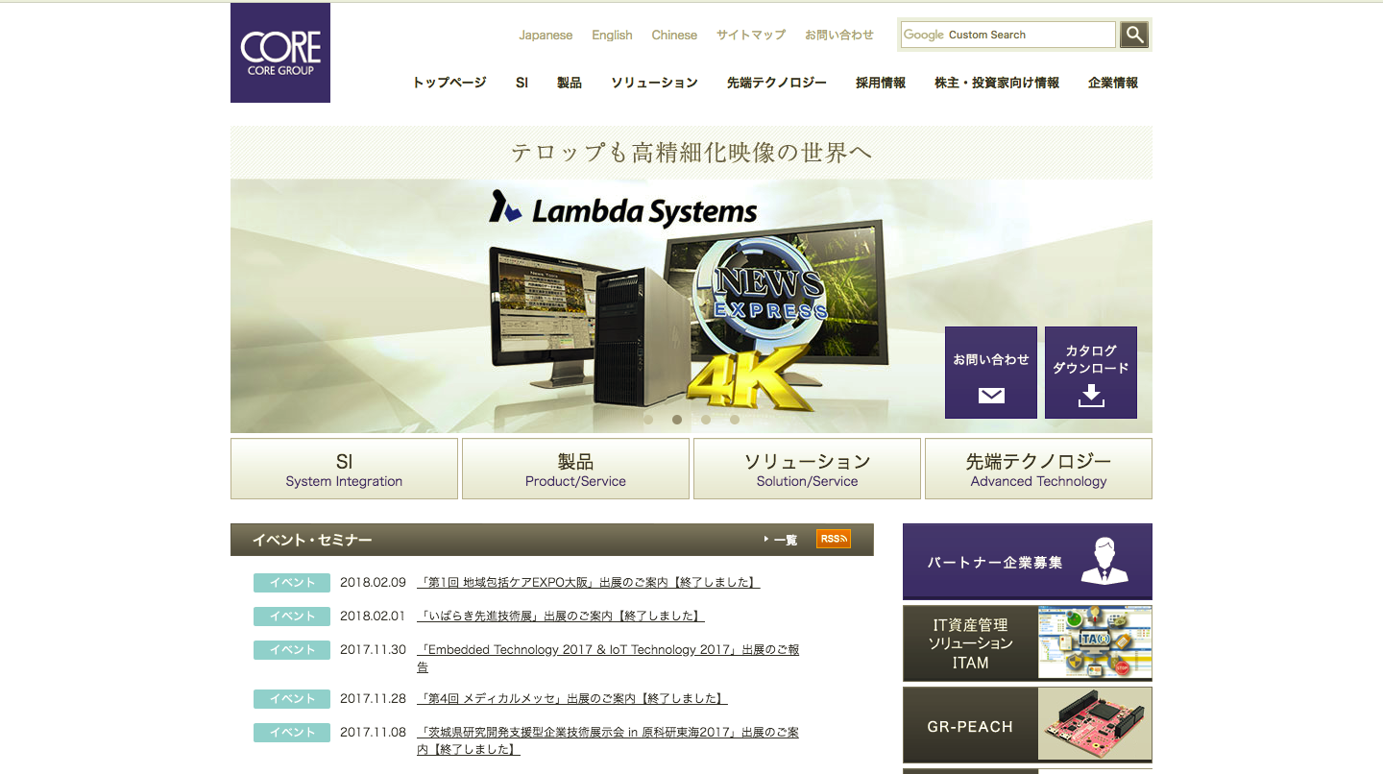Click the date 2017.11.30
The height and width of the screenshot is (774, 1383).
[373, 650]
